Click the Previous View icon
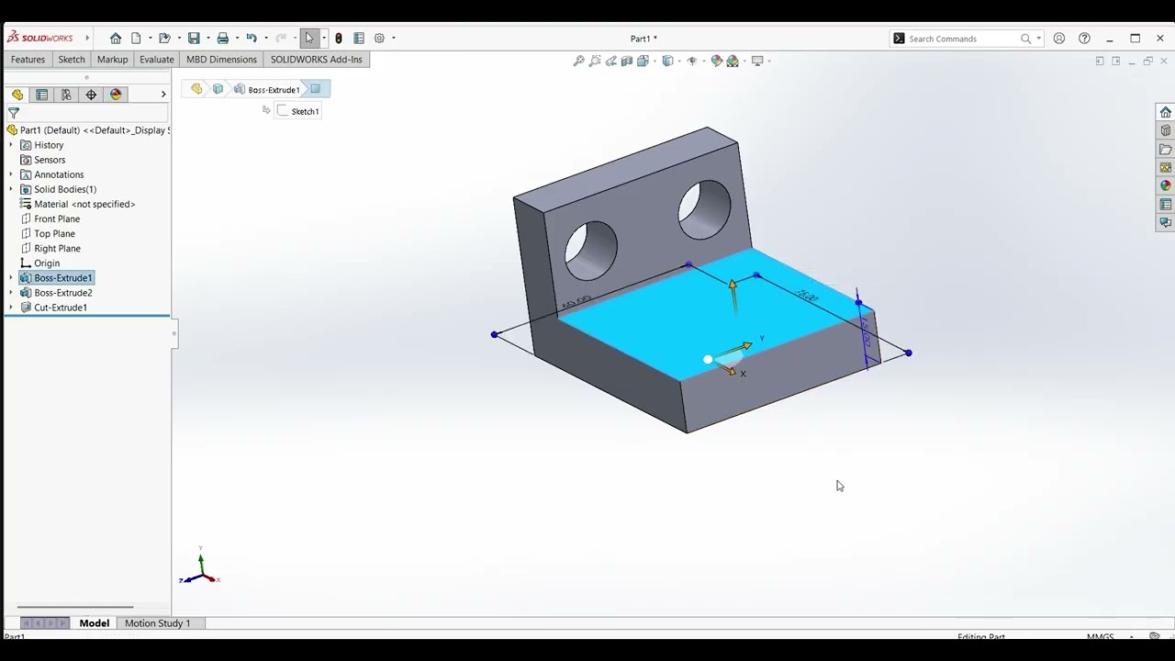Image resolution: width=1175 pixels, height=661 pixels. tap(610, 62)
